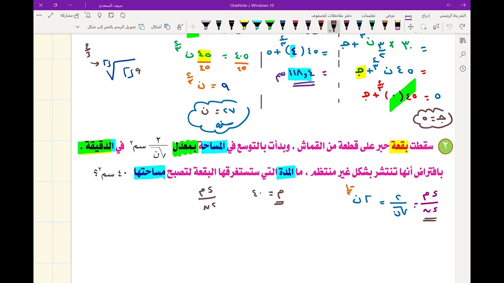The image size is (504, 283).
Task: Open دفتر ملاحظات للصفوف tab
Action: (x=331, y=16)
